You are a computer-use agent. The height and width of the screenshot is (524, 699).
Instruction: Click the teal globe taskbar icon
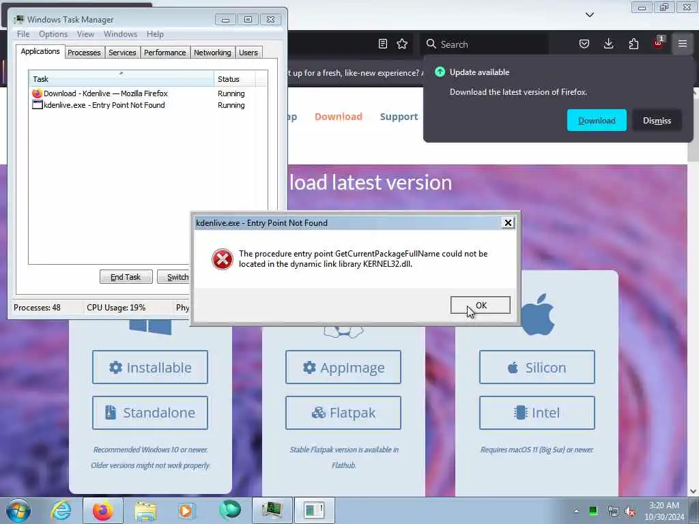pyautogui.click(x=229, y=510)
